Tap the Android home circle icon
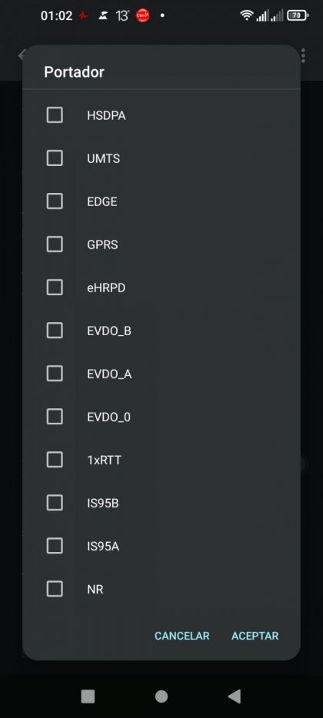The width and height of the screenshot is (323, 718). point(161,696)
